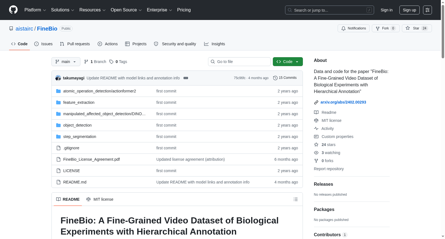445x239 pixels.
Task: Open 'Updated lisense agreement (attribution)' commit message
Action: pyautogui.click(x=191, y=159)
